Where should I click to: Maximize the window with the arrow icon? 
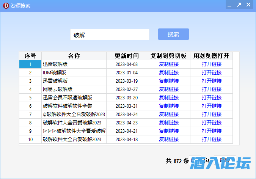[239, 5]
